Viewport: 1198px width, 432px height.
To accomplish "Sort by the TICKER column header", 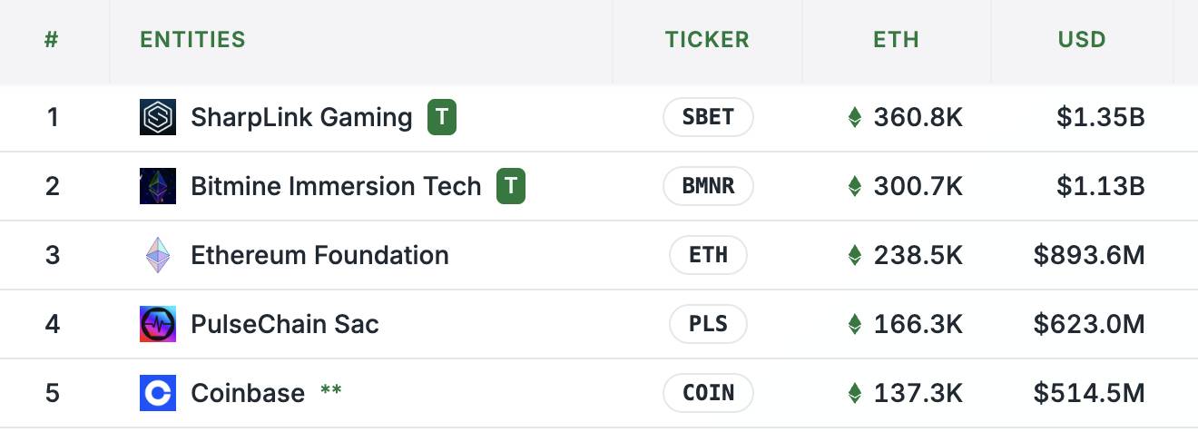I will (x=707, y=40).
